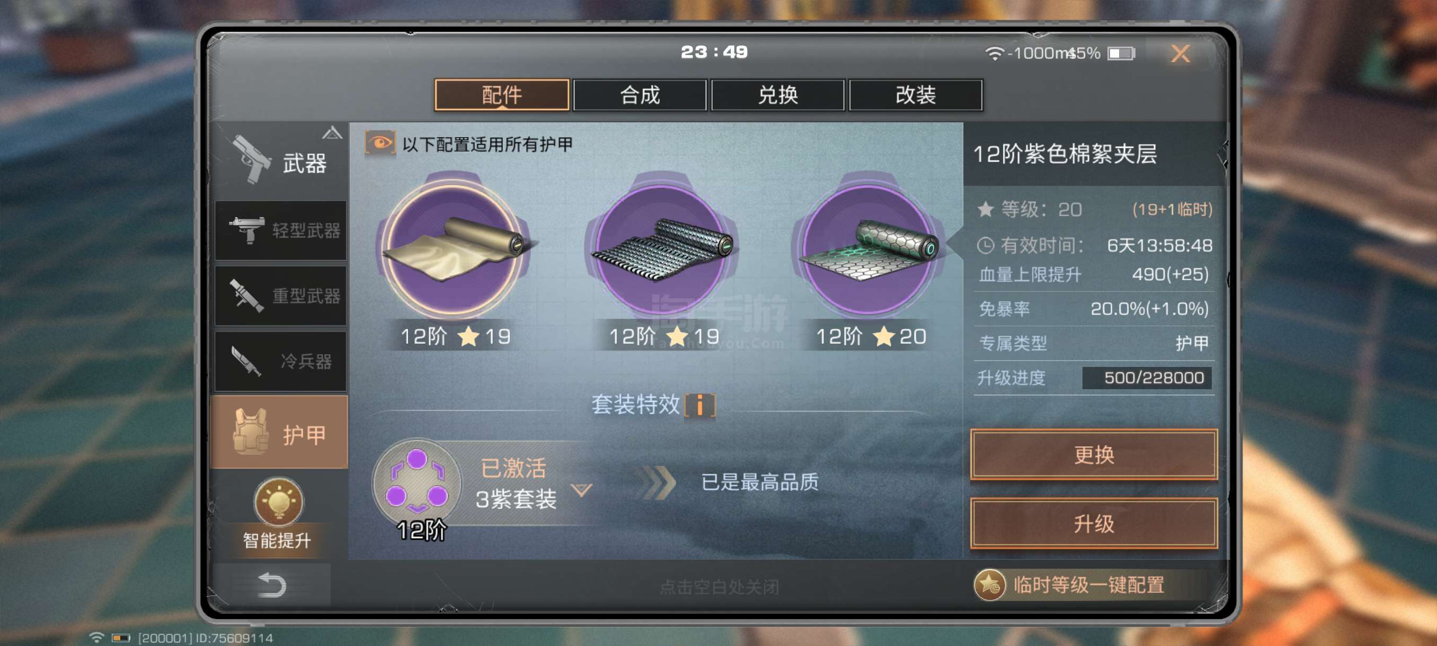Viewport: 1437px width, 646px height.
Task: Switch to the 合成 tab
Action: click(x=640, y=95)
